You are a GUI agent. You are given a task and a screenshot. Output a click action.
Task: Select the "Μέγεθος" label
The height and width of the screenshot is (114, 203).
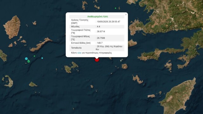click(75, 27)
